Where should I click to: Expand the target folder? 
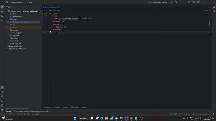click(x=9, y=27)
